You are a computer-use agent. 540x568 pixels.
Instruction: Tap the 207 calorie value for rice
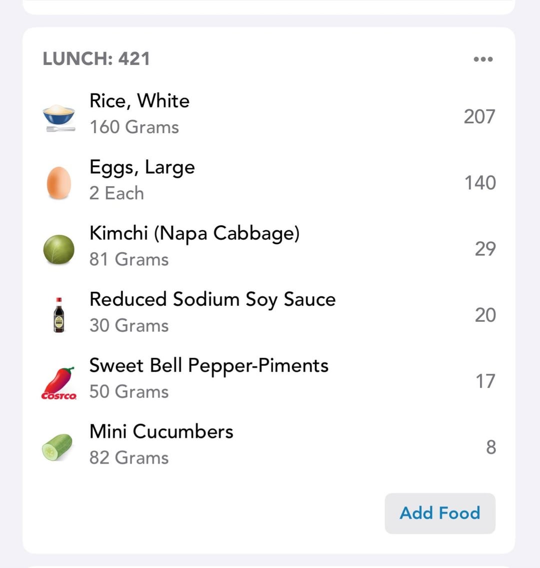coord(479,117)
